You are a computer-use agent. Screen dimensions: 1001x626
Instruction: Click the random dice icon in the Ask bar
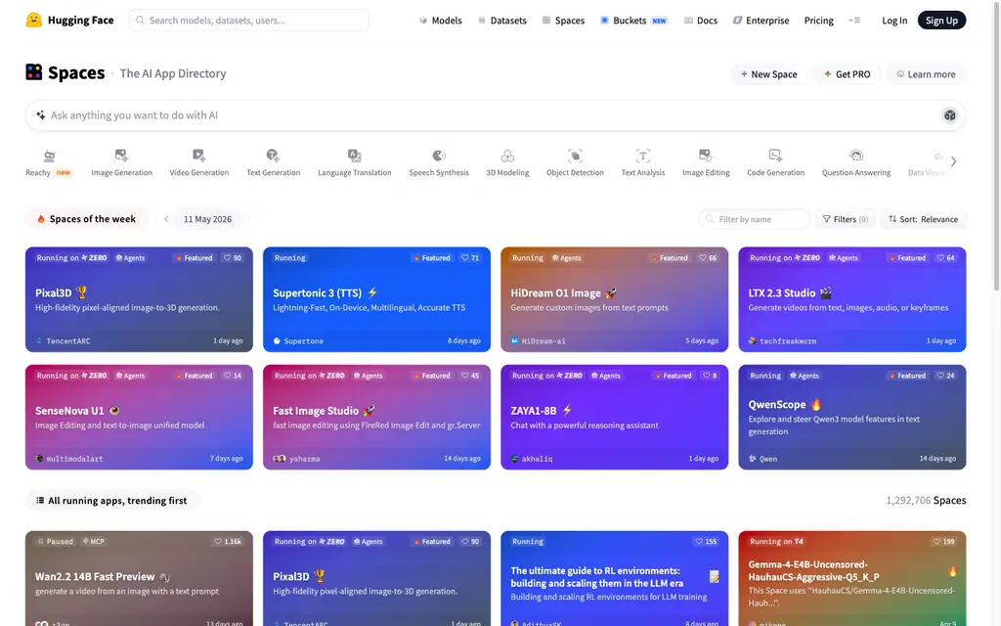coord(949,115)
